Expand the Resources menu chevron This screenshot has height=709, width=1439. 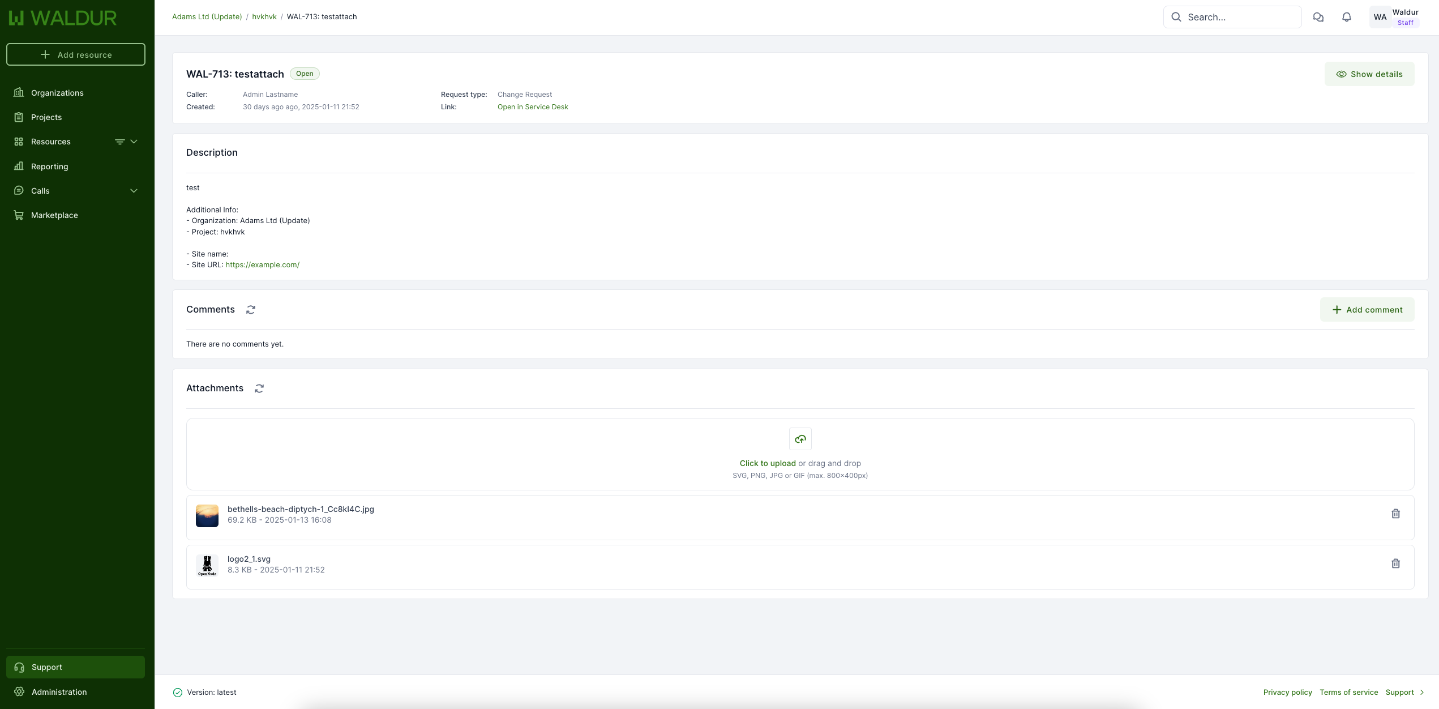pyautogui.click(x=134, y=142)
